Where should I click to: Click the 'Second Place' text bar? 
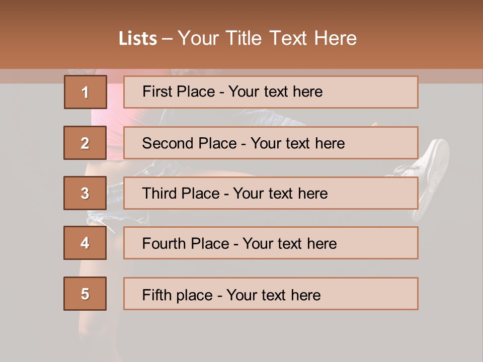click(271, 143)
